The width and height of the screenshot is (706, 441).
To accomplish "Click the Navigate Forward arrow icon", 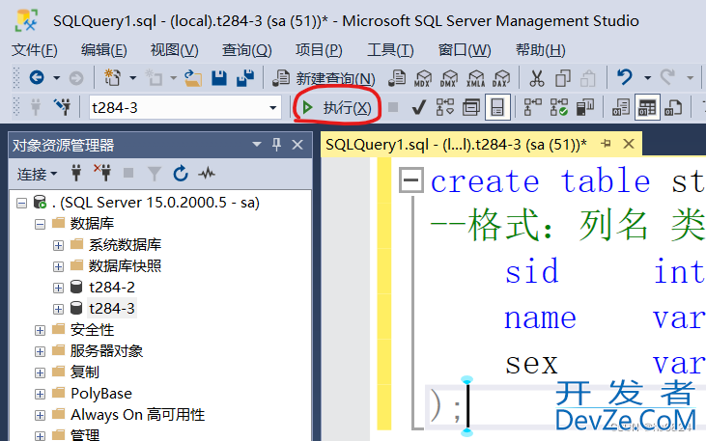I will pyautogui.click(x=76, y=78).
